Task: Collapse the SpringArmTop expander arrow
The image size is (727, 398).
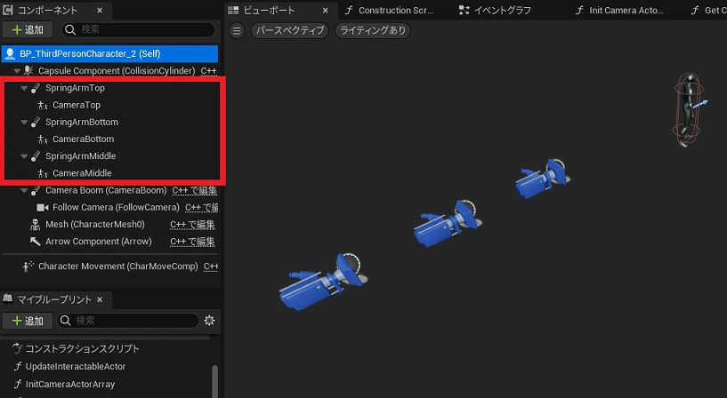Action: (24, 88)
